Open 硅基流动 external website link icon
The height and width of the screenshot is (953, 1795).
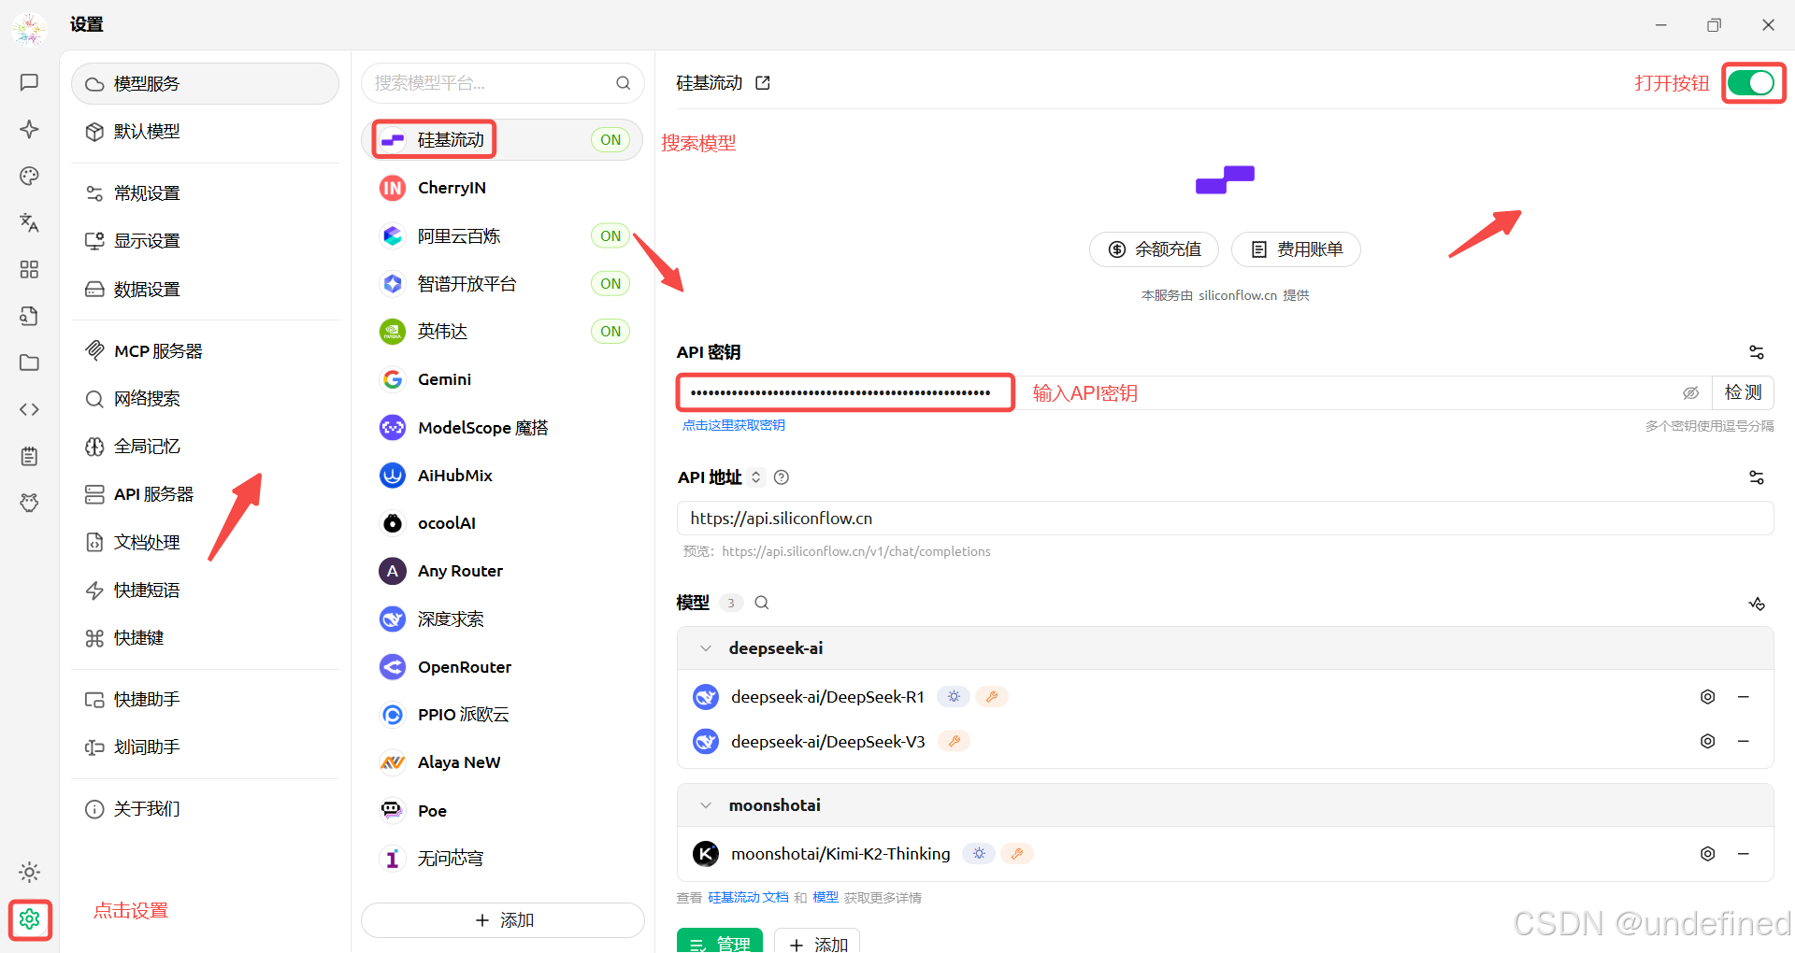coord(763,83)
